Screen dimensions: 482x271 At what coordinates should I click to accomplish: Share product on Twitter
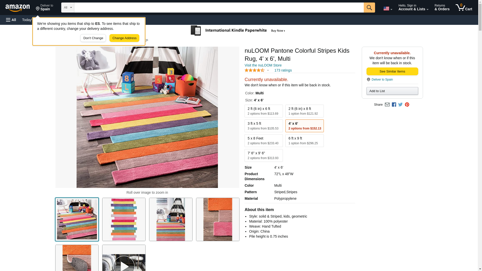[x=400, y=105]
